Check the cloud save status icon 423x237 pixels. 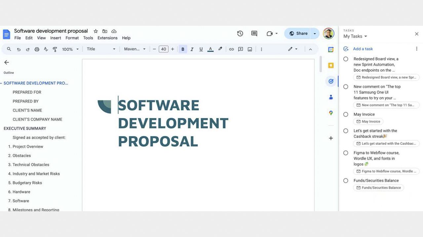click(114, 31)
